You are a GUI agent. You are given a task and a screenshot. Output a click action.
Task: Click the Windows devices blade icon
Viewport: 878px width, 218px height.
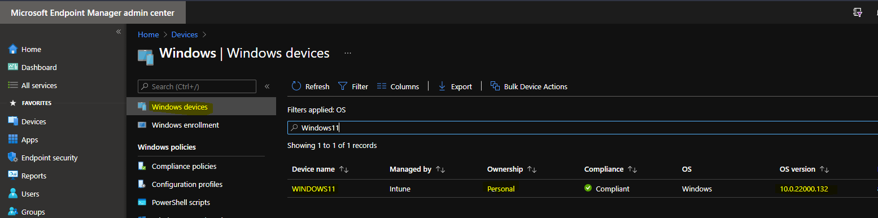(142, 107)
